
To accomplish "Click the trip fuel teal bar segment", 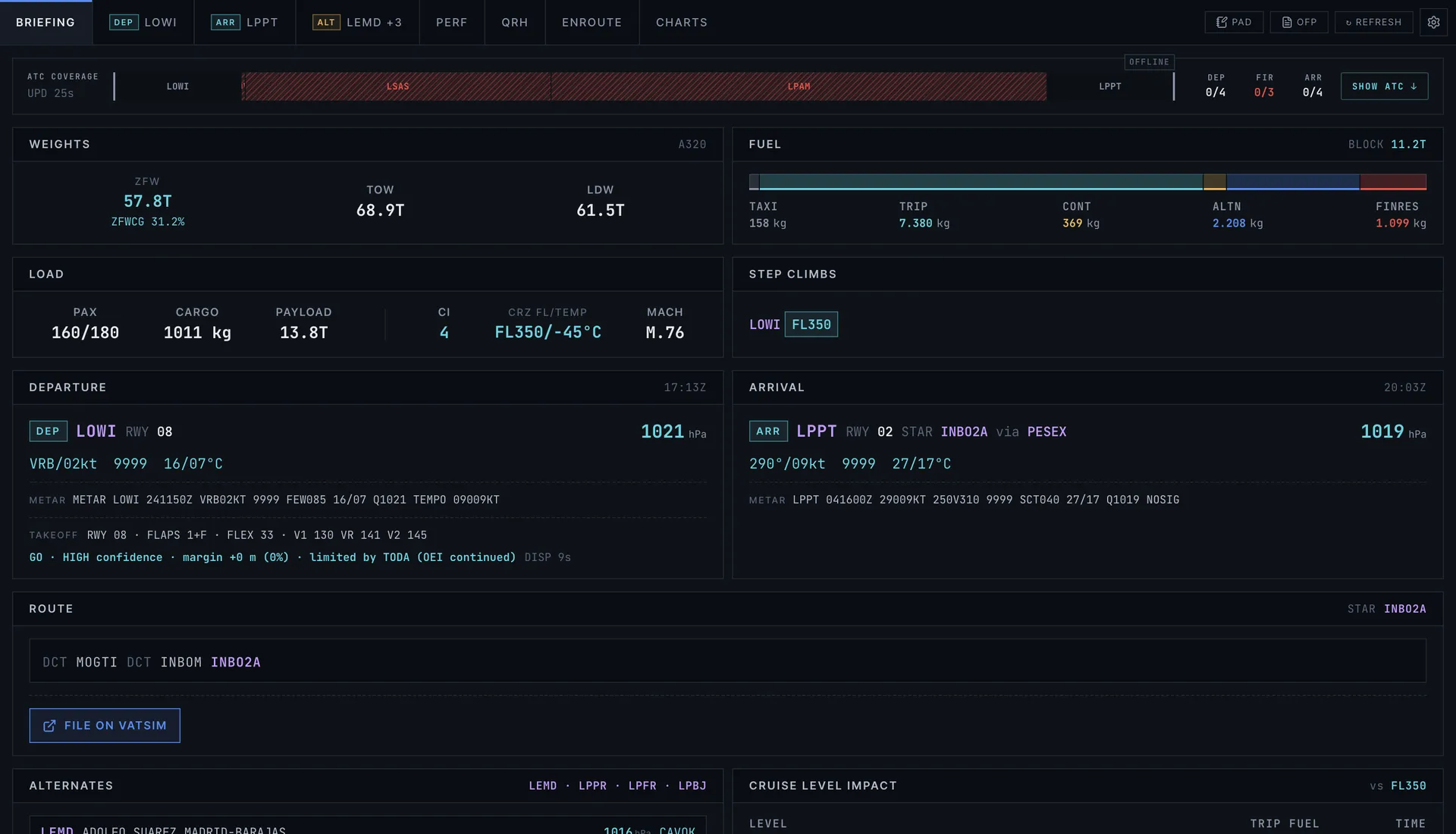I will pos(981,182).
